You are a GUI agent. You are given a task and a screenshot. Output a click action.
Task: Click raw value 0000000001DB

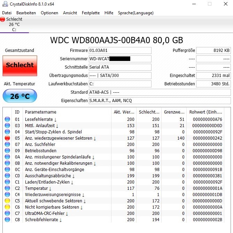pos(208,194)
